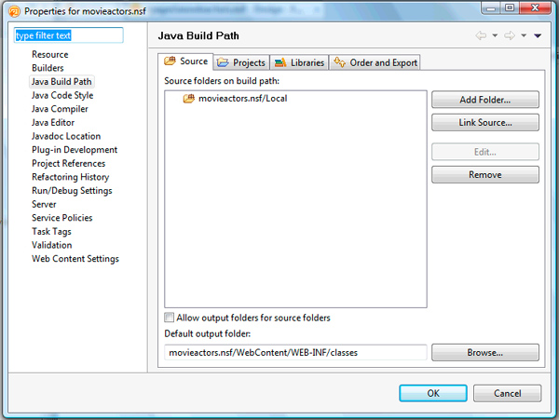Confirm with the OK button

433,393
